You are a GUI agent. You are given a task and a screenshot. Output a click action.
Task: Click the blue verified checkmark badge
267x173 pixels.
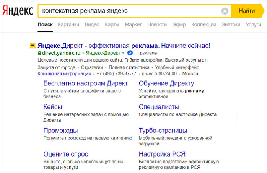tap(130, 53)
